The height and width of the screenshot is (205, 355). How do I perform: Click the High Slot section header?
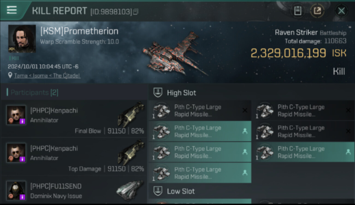point(181,93)
